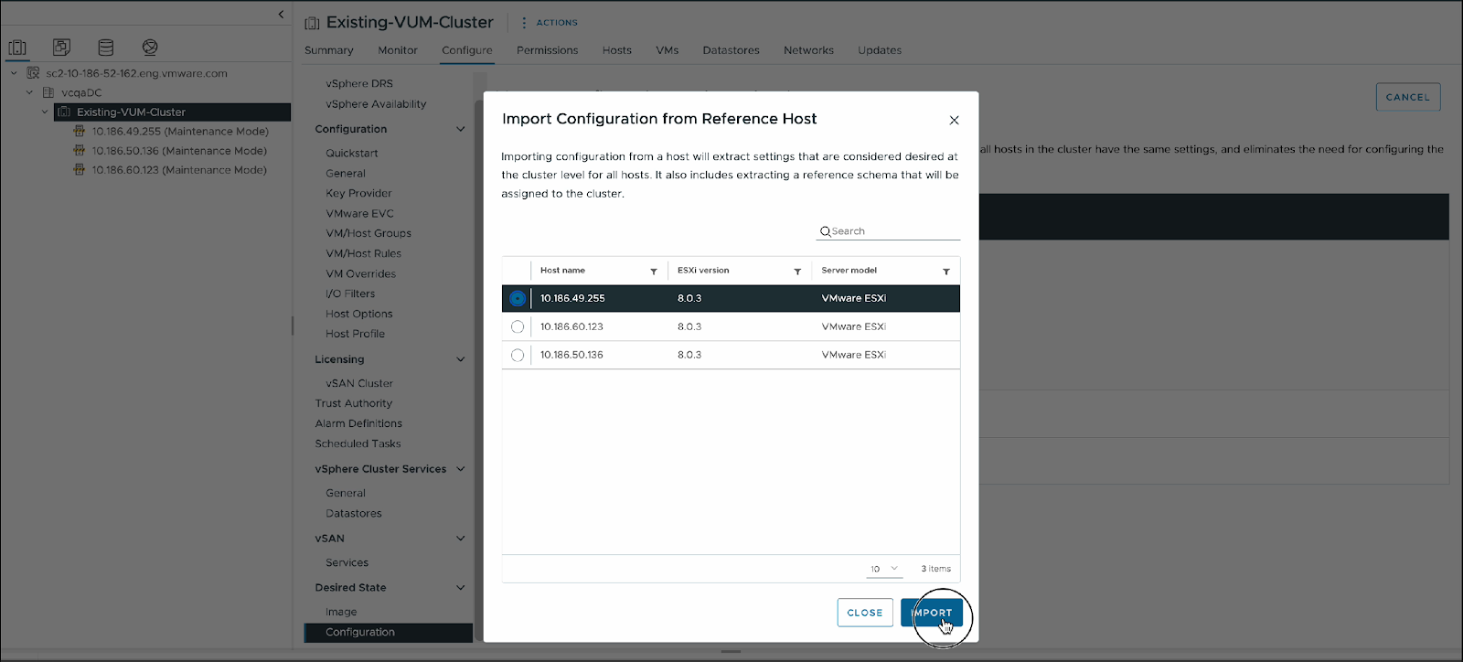Switch to the Updates tab

(880, 50)
